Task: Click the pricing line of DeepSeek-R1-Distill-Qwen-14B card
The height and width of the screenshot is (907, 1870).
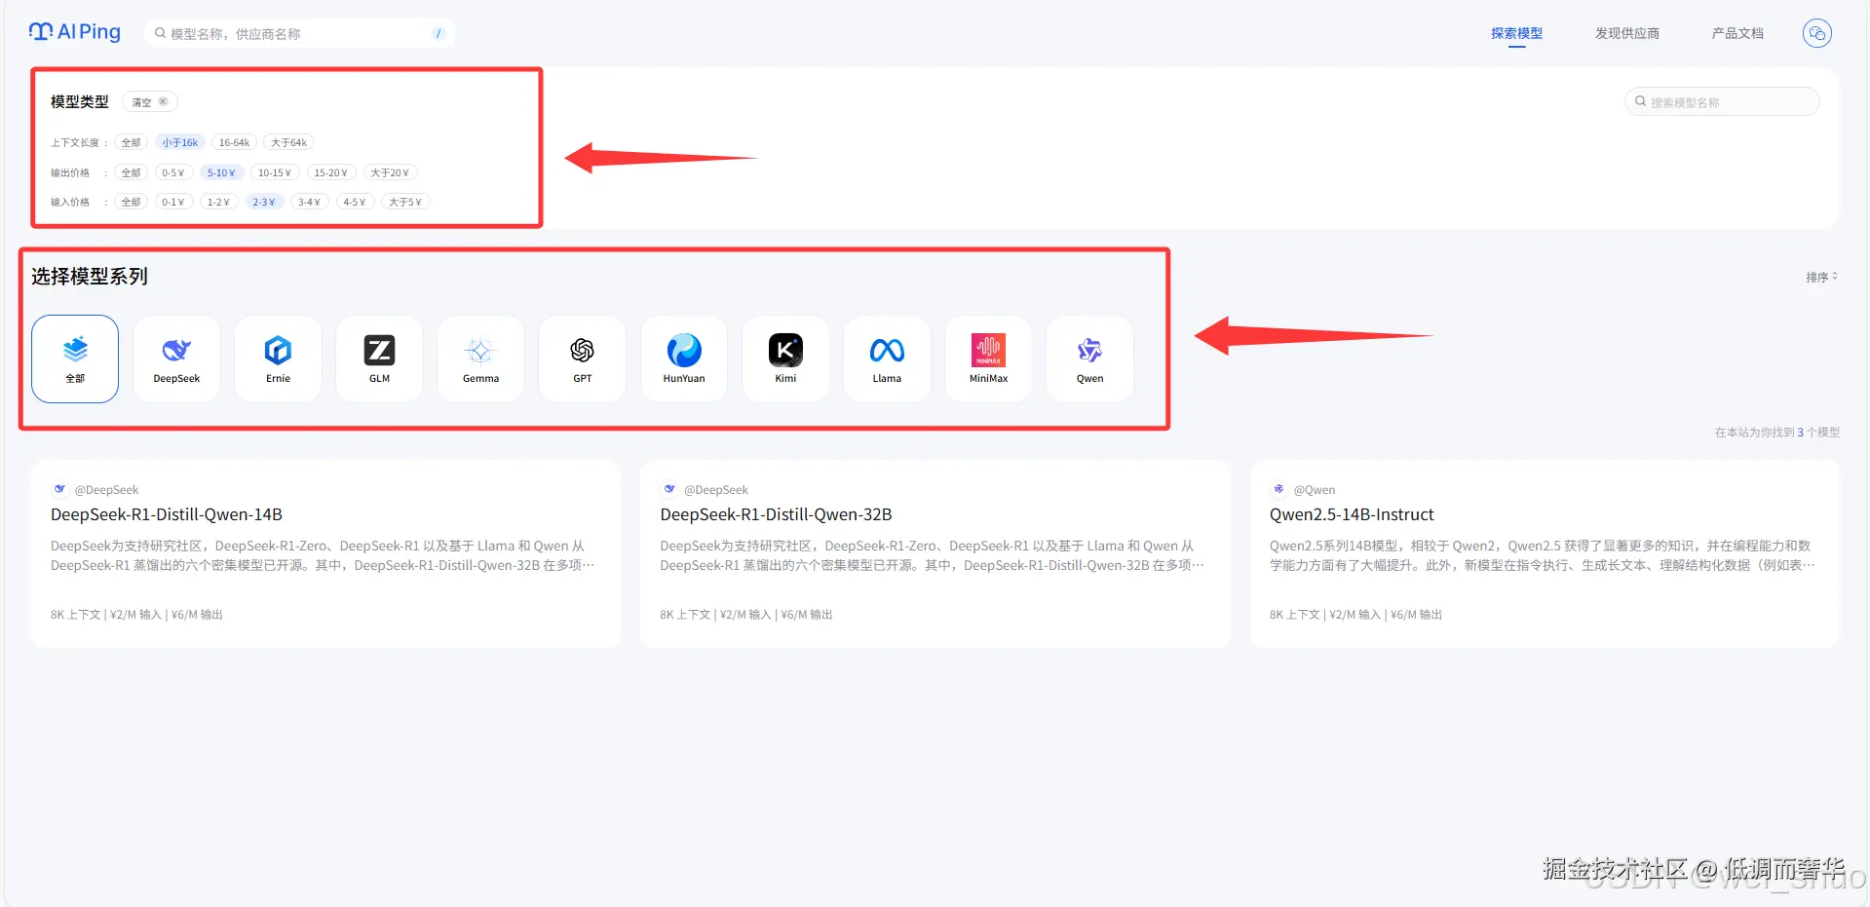Action: click(x=137, y=615)
